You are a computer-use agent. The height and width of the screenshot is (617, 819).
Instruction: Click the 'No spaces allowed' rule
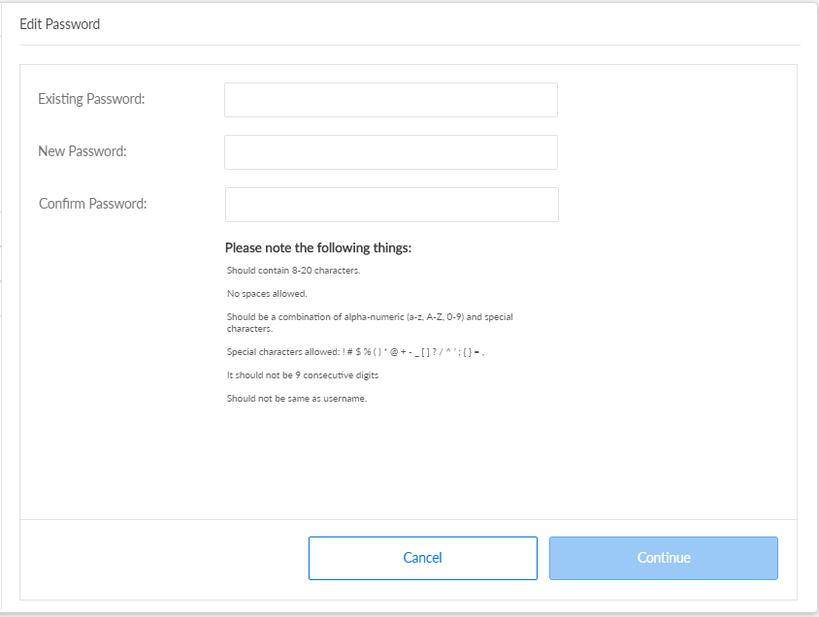pyautogui.click(x=267, y=294)
